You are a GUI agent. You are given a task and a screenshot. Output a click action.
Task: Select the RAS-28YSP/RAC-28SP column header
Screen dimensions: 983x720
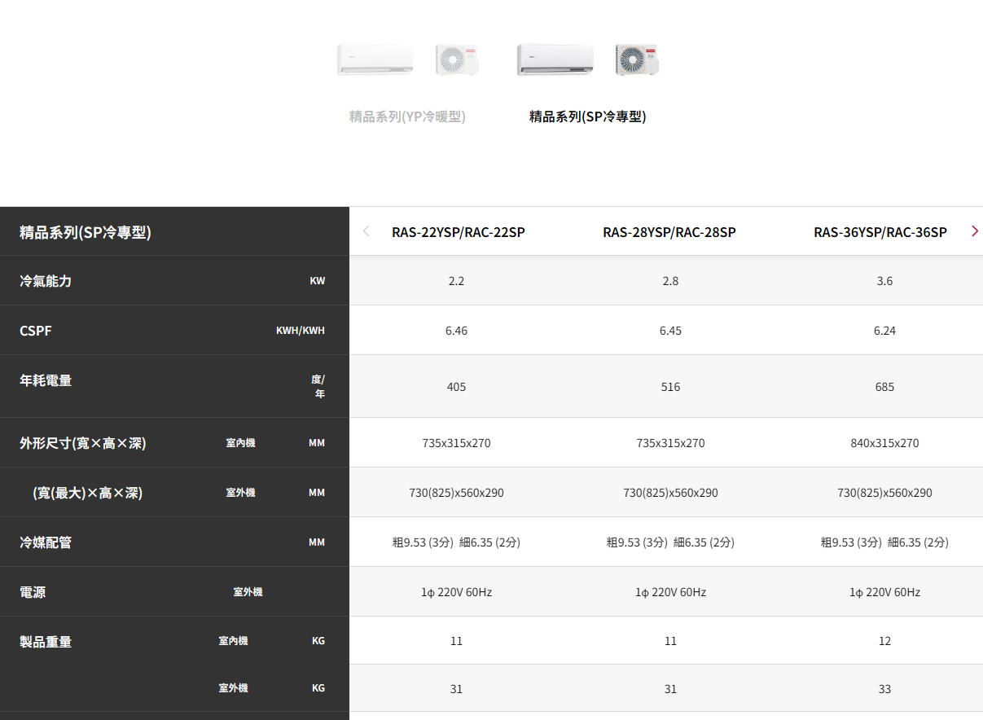click(x=669, y=232)
